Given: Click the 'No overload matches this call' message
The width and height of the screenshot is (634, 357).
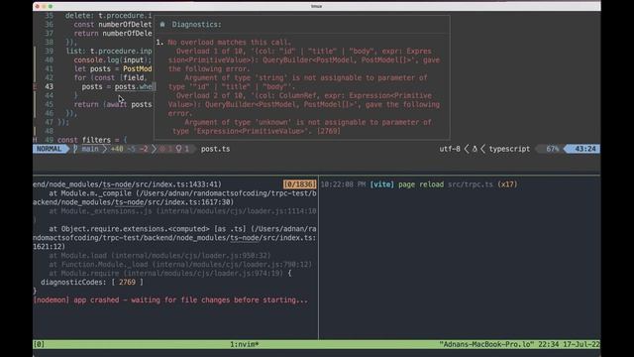Looking at the screenshot, I should [229, 42].
